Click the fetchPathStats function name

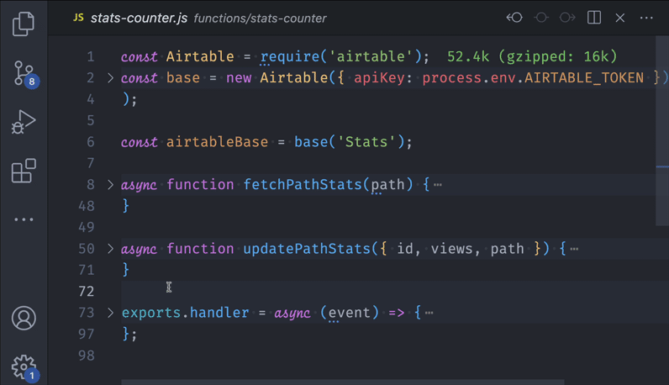302,184
